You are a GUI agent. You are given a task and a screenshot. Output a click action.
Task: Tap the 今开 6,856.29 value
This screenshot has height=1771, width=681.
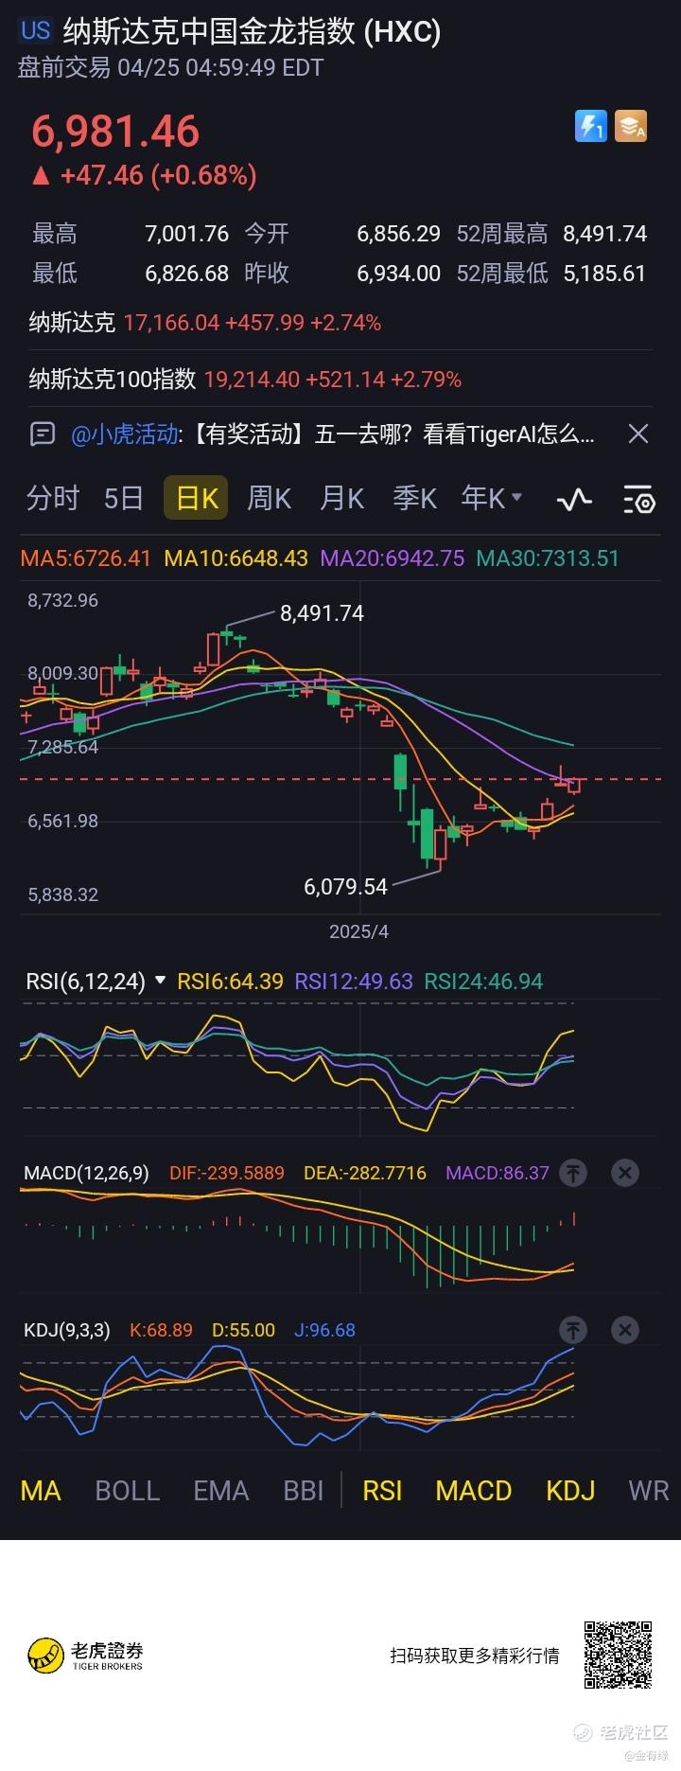398,234
